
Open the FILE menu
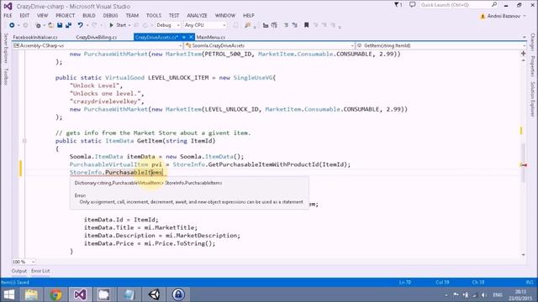click(x=8, y=16)
